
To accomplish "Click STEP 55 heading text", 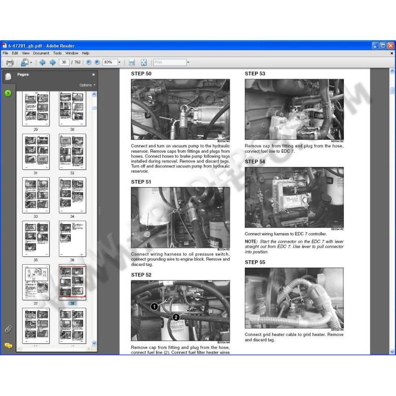I will point(255,262).
